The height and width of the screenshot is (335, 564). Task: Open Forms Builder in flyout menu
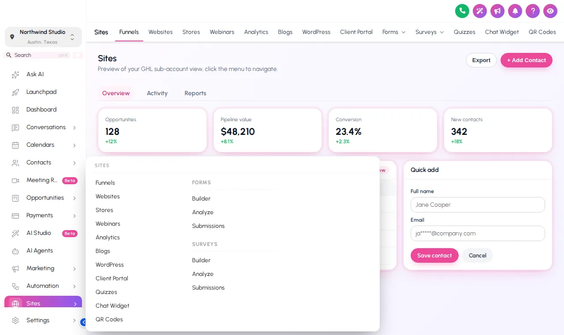click(x=201, y=199)
